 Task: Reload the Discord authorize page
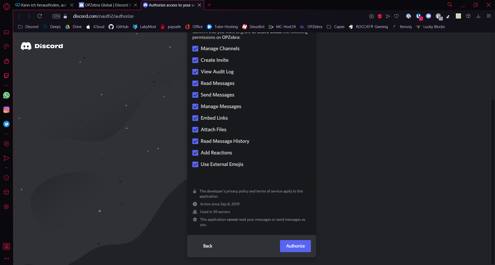coord(40,16)
